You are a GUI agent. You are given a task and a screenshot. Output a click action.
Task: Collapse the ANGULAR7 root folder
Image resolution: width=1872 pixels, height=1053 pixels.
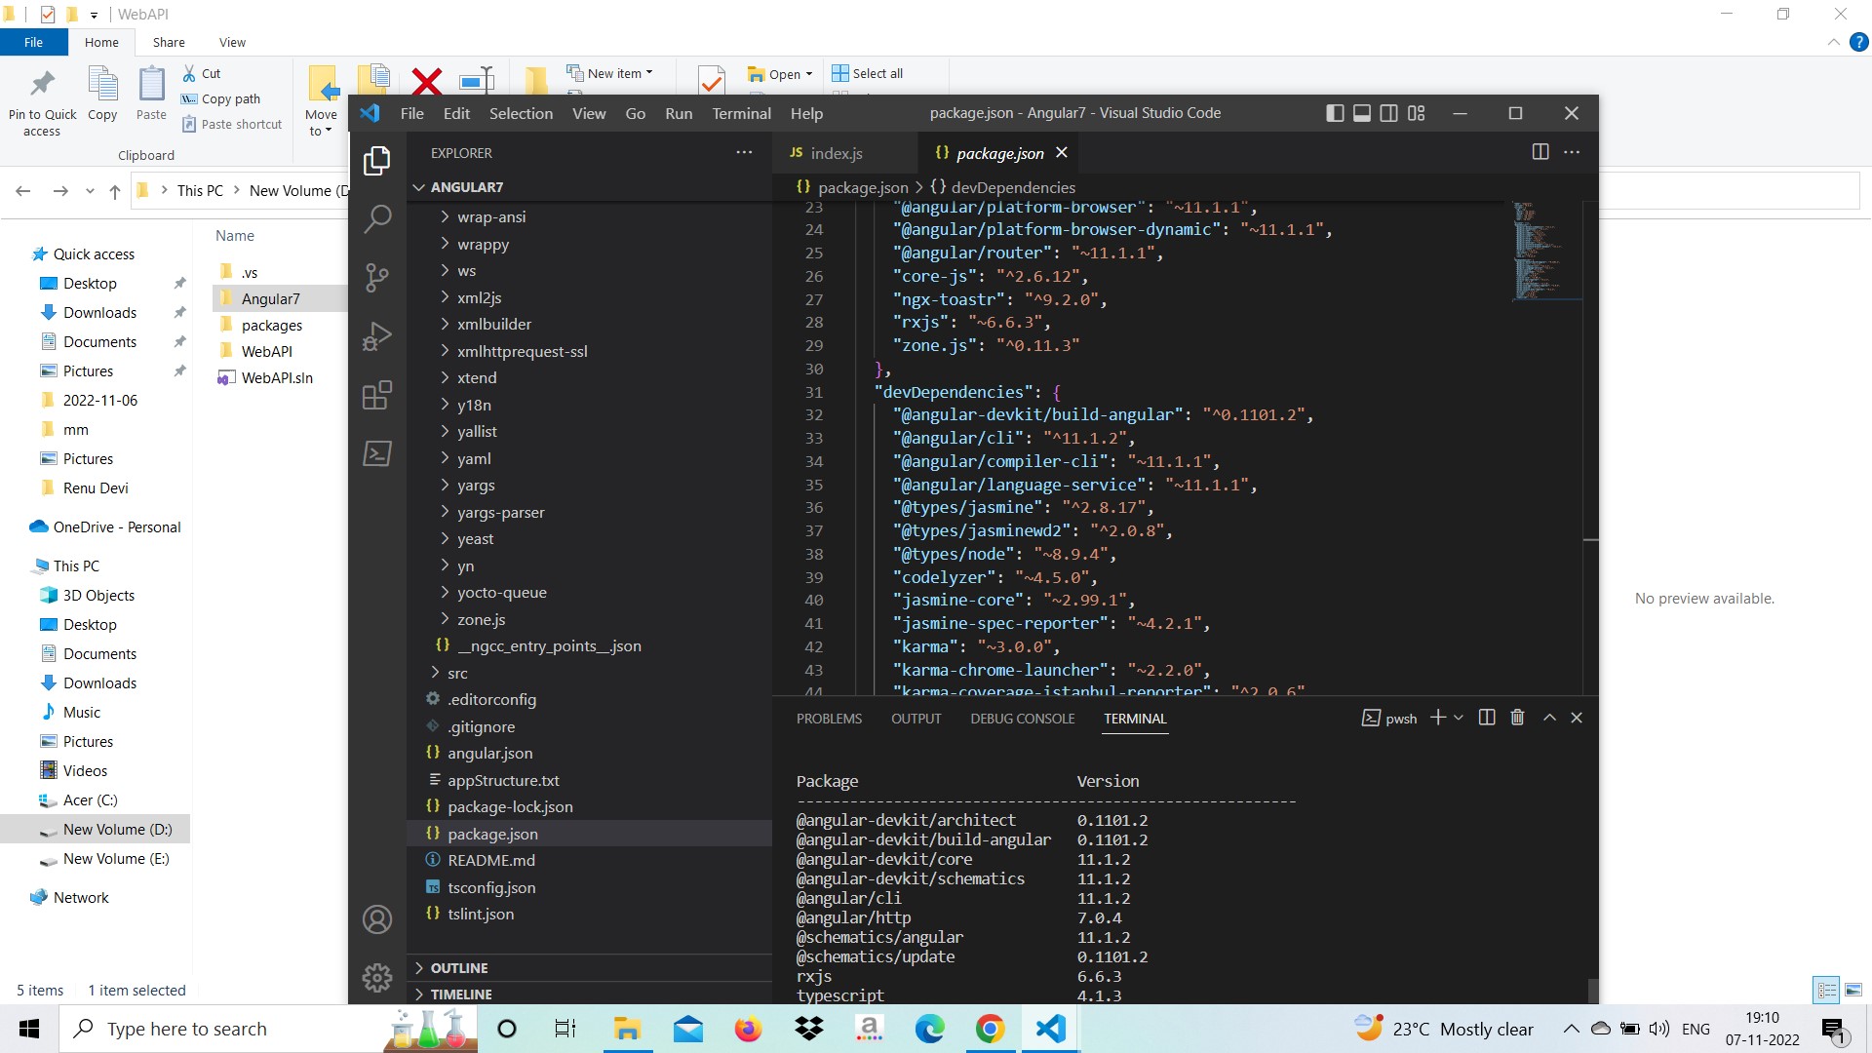pyautogui.click(x=467, y=187)
